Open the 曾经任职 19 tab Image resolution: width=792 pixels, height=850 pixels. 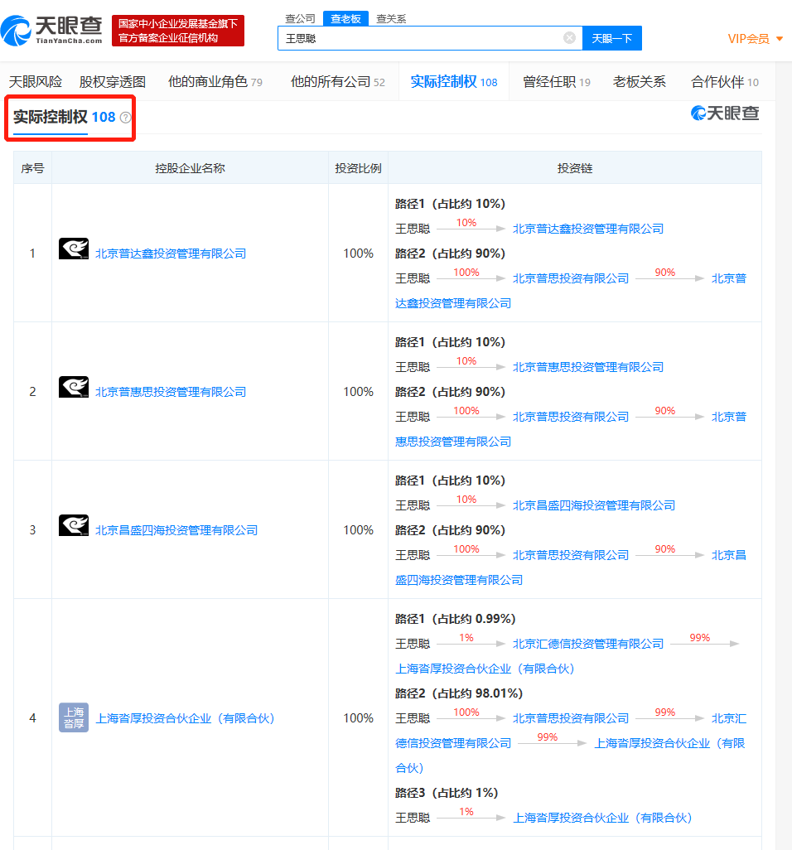[x=556, y=82]
